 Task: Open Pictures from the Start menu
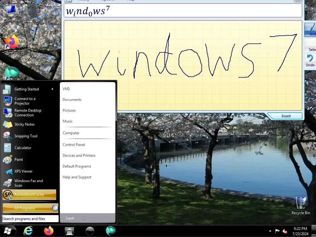click(x=69, y=110)
